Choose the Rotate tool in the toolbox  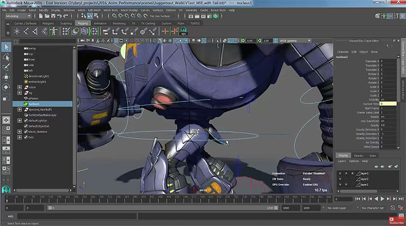[x=6, y=87]
